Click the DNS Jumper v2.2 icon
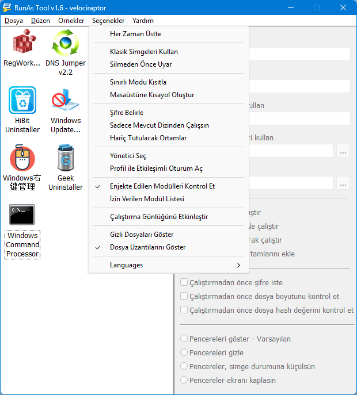This screenshot has height=395, width=357. pyautogui.click(x=66, y=43)
